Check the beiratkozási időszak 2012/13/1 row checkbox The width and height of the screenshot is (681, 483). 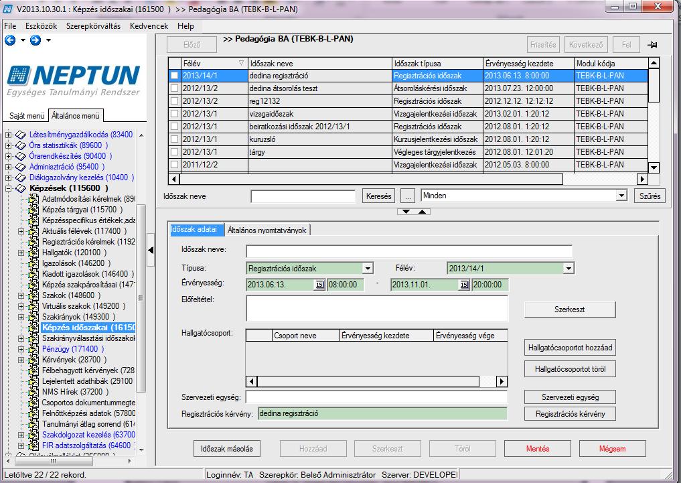tap(175, 127)
